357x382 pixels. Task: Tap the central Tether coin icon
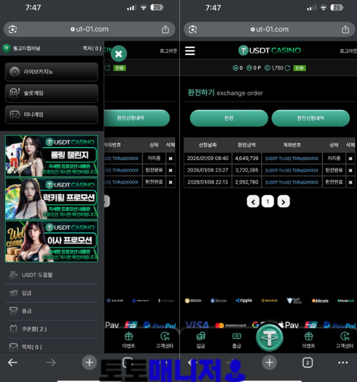click(x=269, y=338)
